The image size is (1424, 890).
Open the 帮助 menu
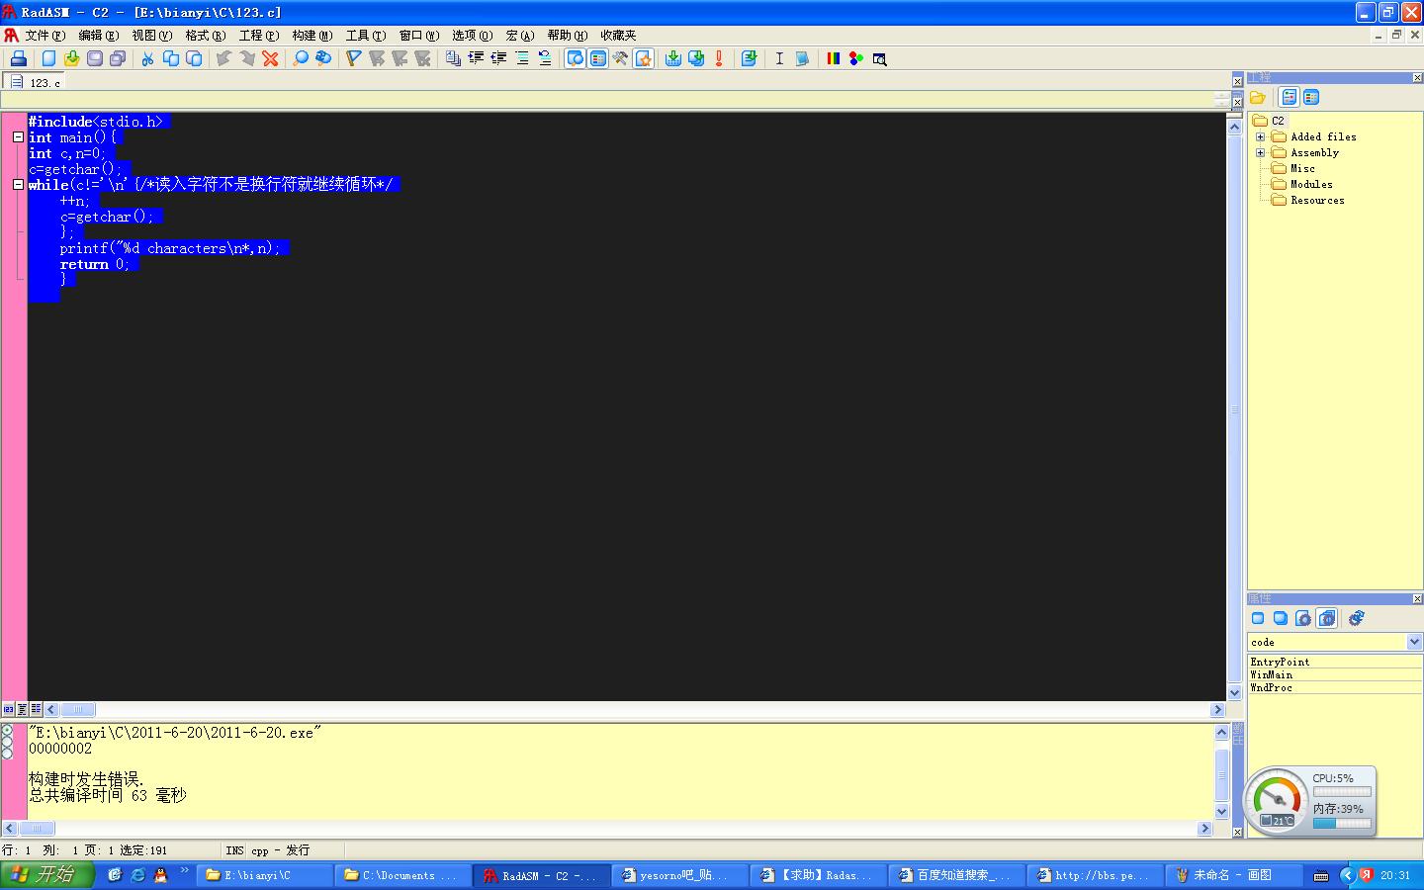click(x=567, y=35)
